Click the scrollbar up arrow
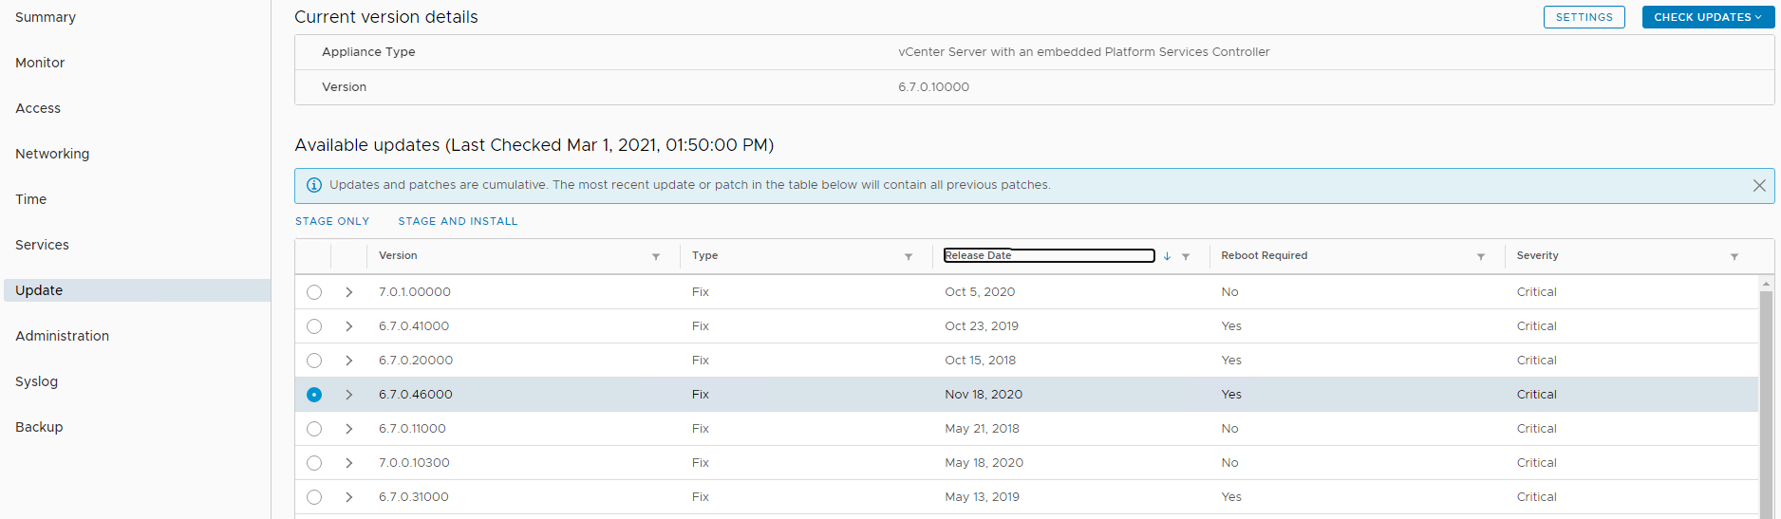The image size is (1781, 519). 1766,284
